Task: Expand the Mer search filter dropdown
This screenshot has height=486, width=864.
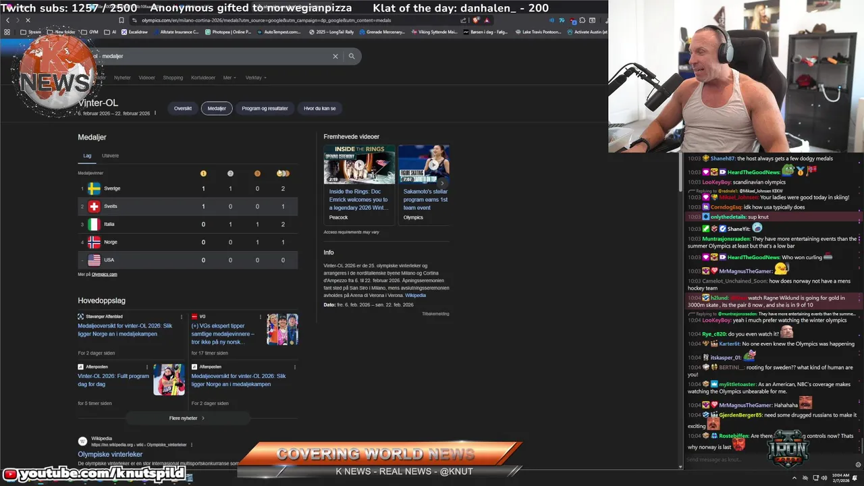Action: 230,78
